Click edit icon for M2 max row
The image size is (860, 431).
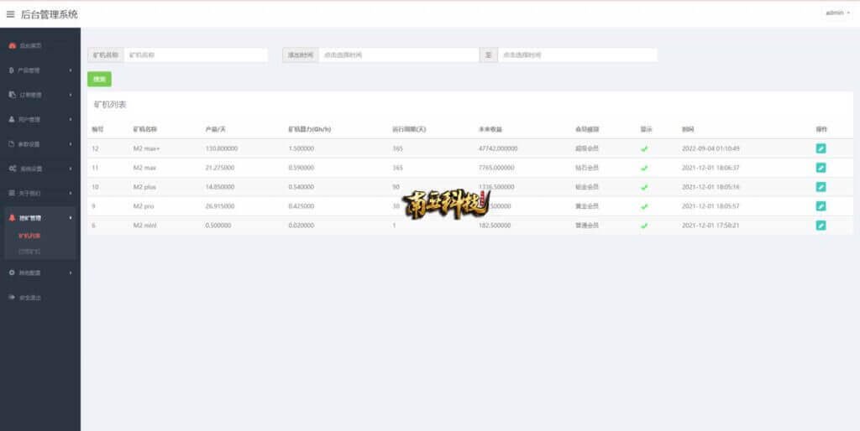(x=821, y=168)
